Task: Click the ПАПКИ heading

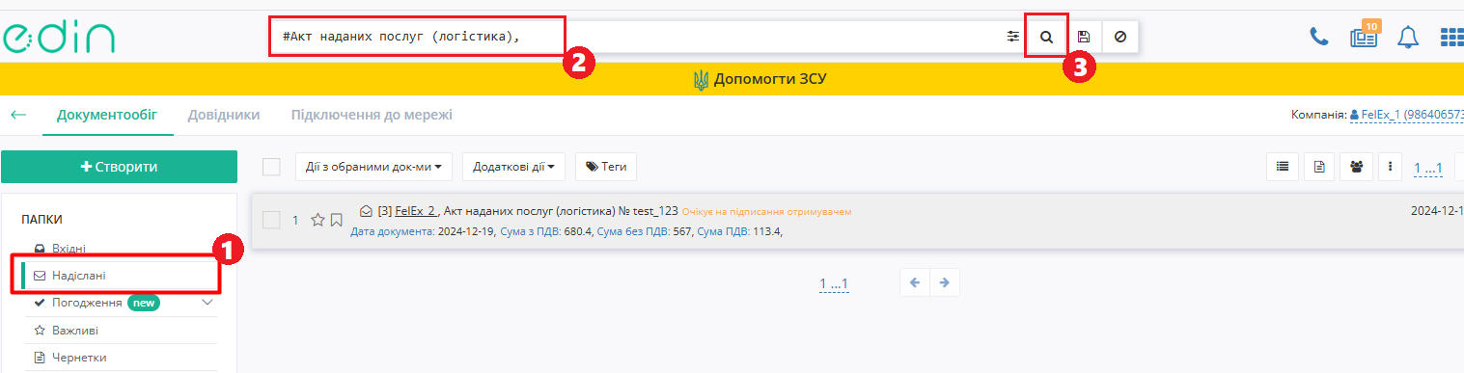Action: coord(41,220)
